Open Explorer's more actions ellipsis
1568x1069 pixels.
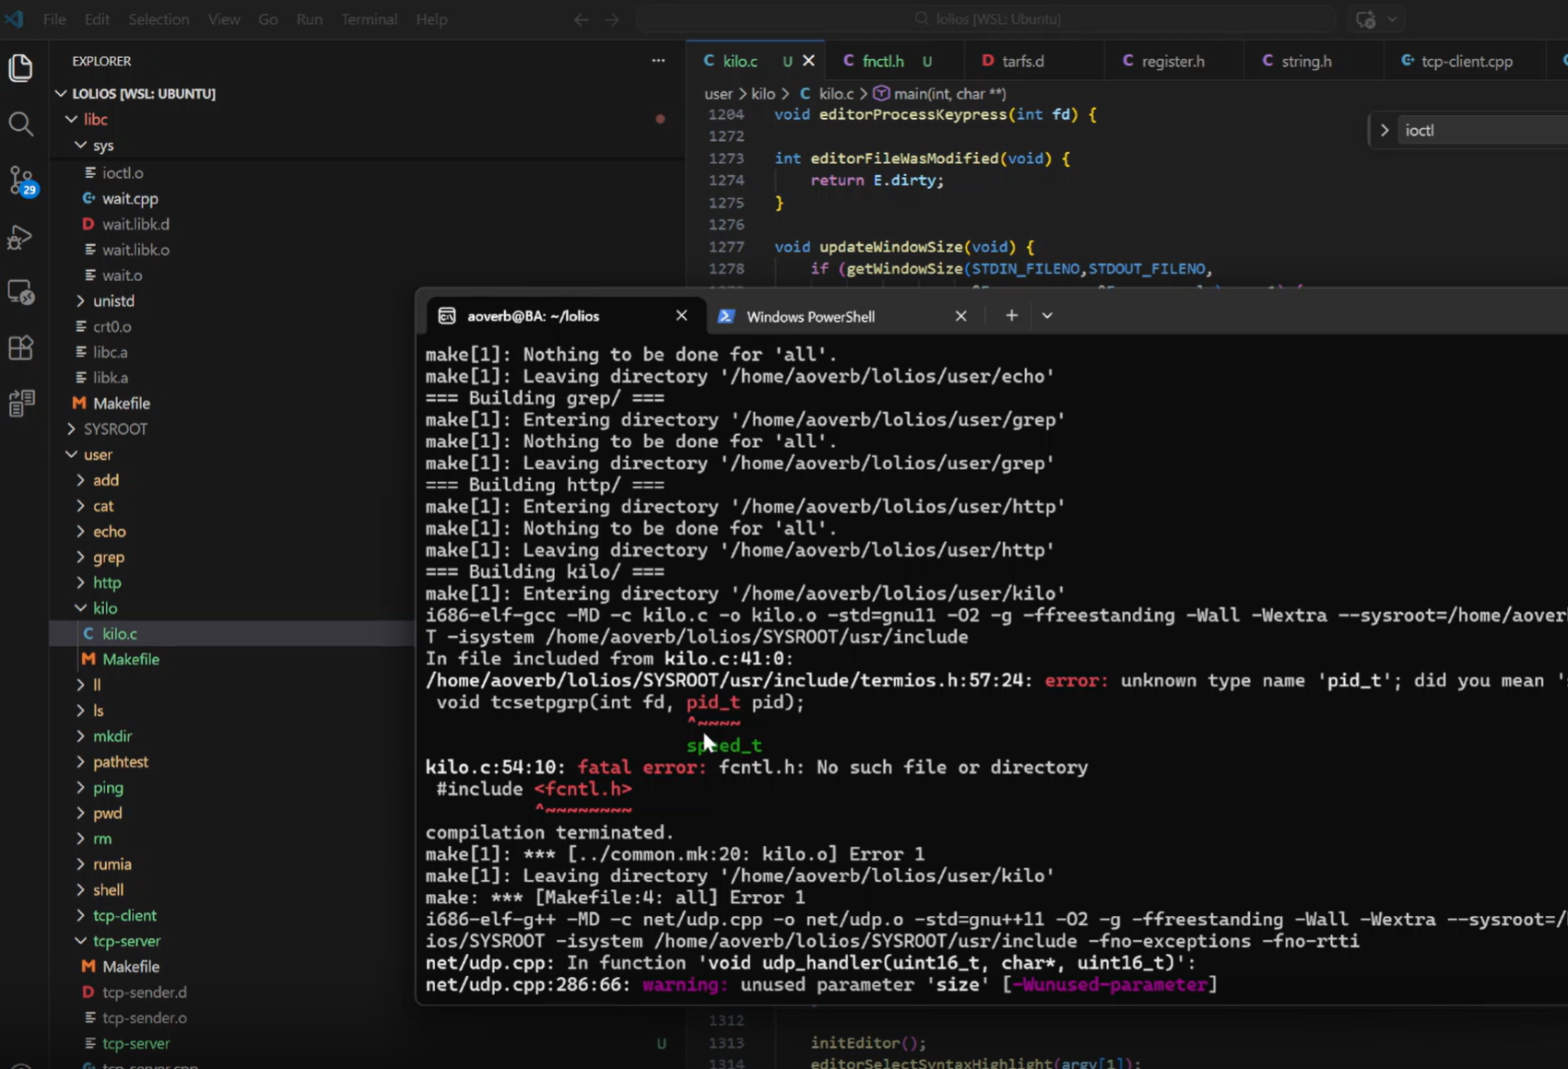(x=658, y=61)
